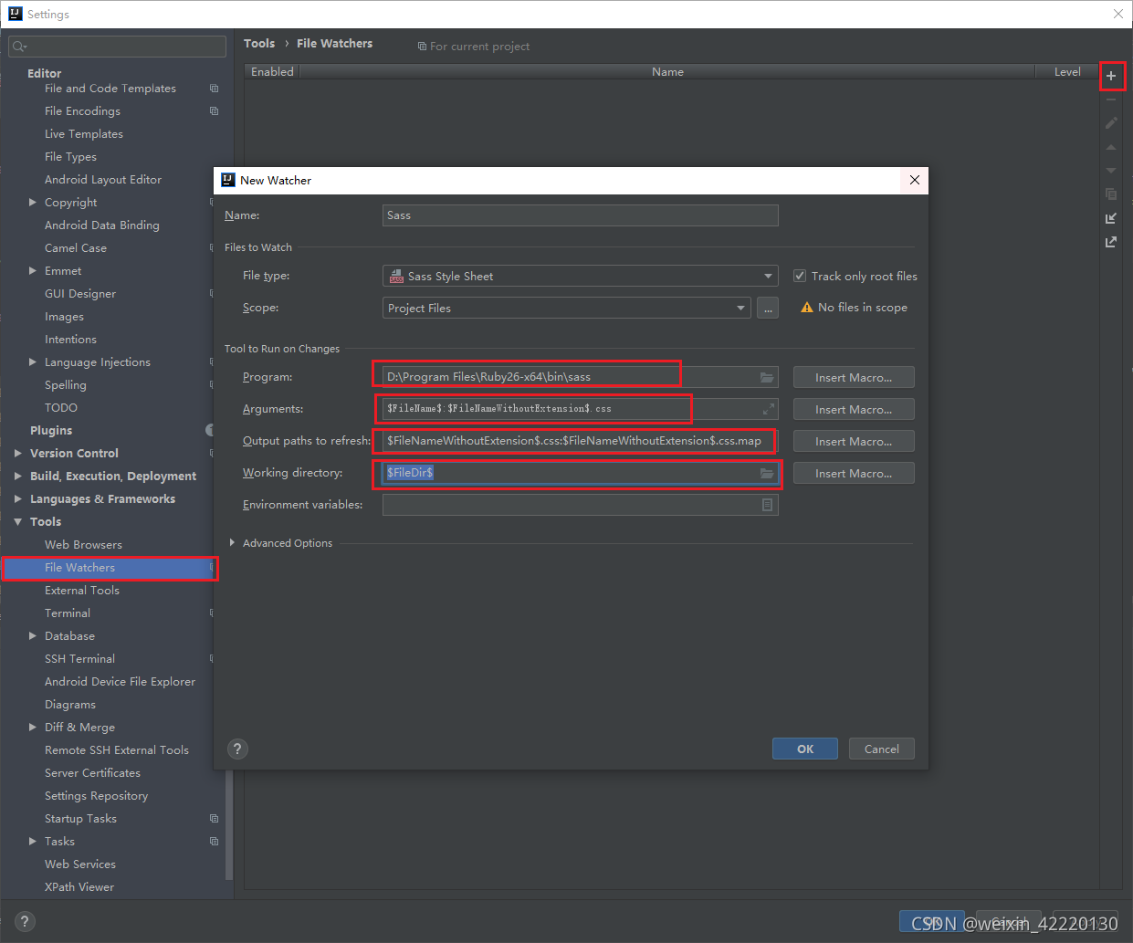Open Settings help icon at bottom left
The height and width of the screenshot is (943, 1133).
coord(25,921)
